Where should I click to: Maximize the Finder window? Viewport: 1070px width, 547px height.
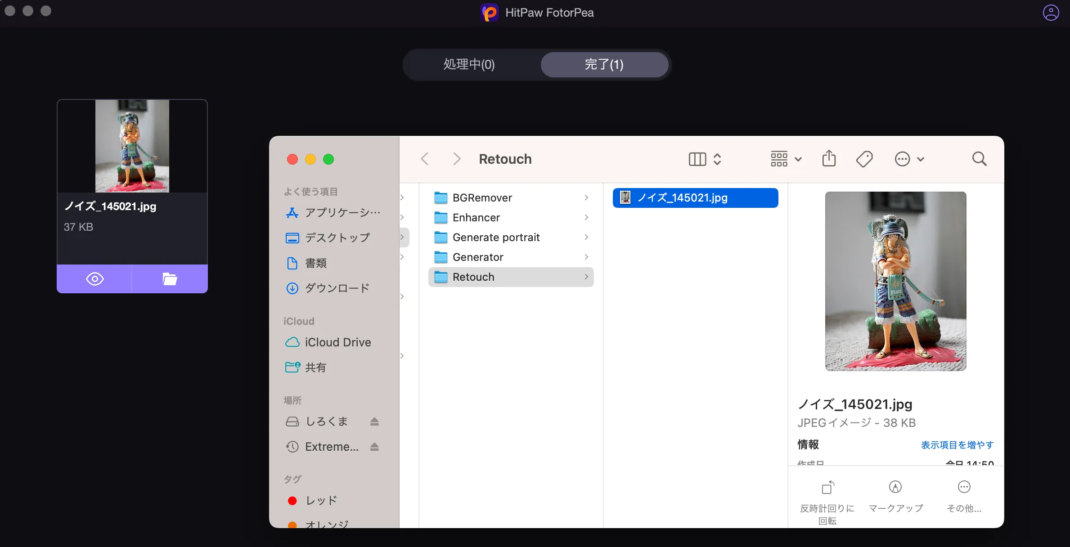tap(328, 159)
